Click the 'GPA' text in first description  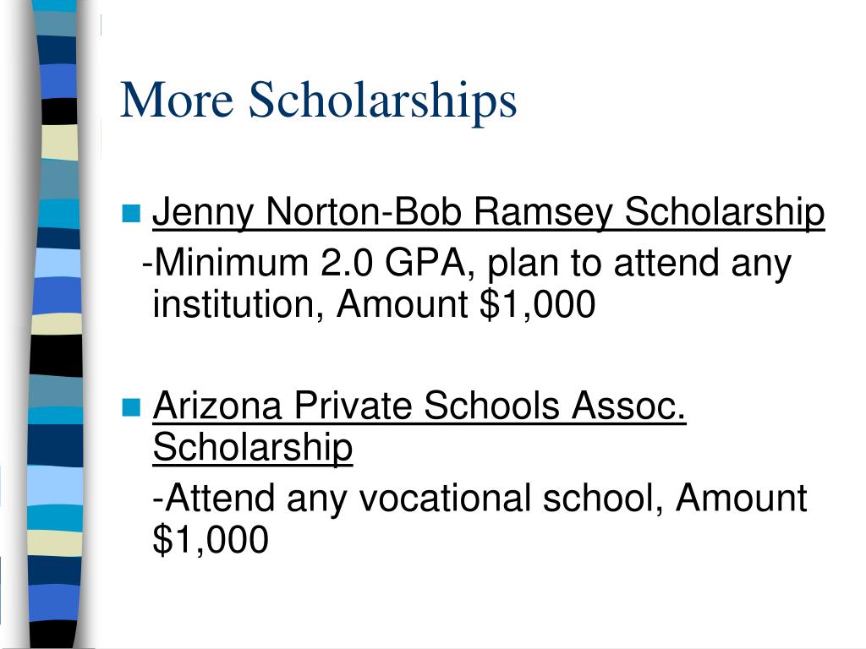click(425, 262)
